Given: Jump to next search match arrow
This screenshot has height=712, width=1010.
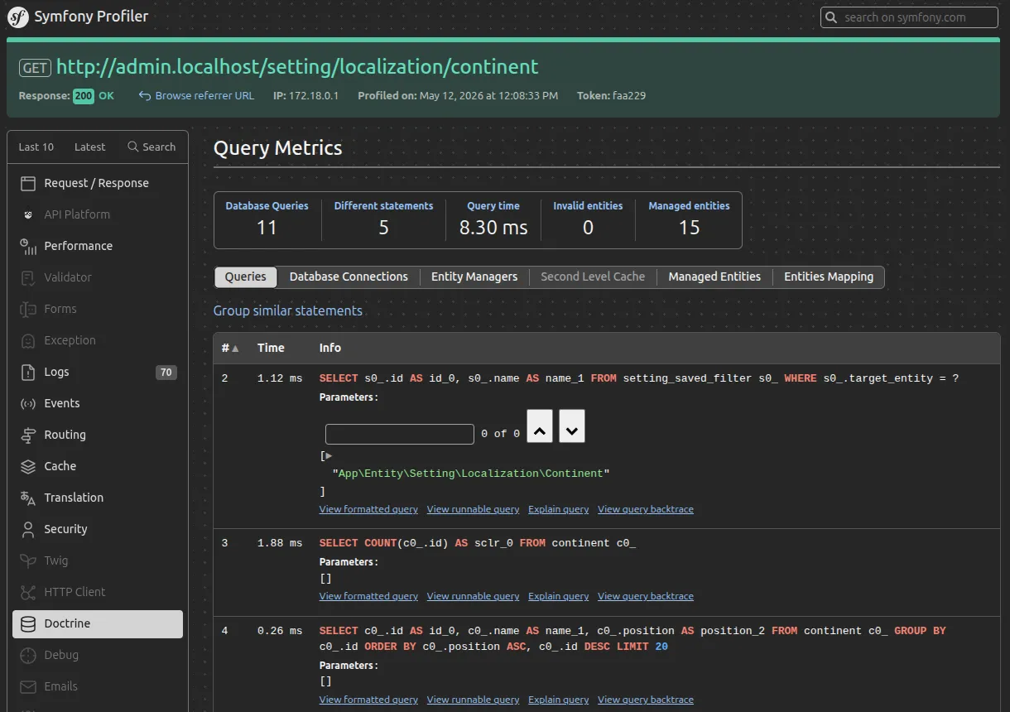Looking at the screenshot, I should click(x=572, y=426).
